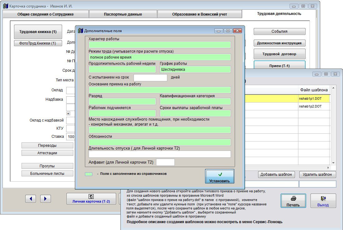Click the green legend color box
343x230 pixels.
tap(89, 174)
